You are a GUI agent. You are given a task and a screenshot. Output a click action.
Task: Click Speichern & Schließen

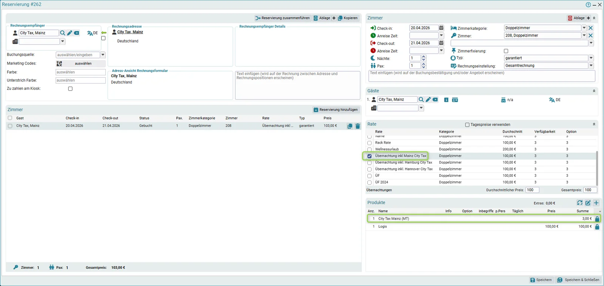pyautogui.click(x=578, y=280)
